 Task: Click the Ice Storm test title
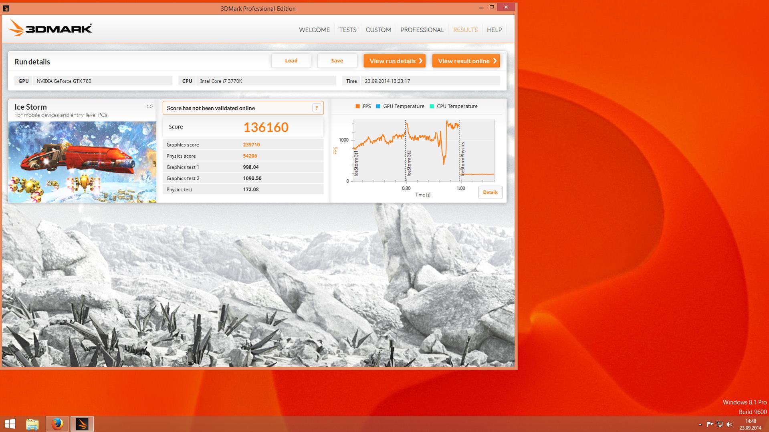coord(30,107)
